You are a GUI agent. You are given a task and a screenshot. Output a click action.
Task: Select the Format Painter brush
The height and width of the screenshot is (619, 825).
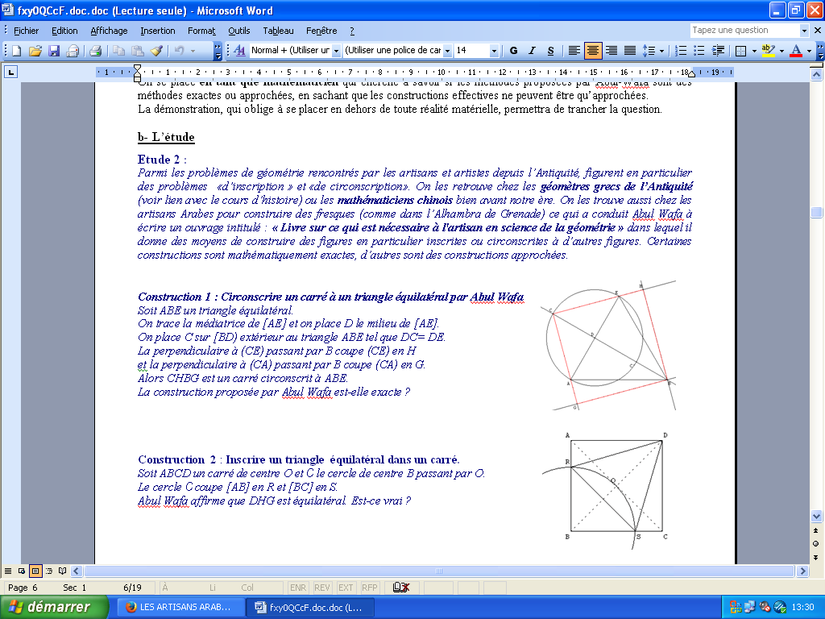[156, 51]
